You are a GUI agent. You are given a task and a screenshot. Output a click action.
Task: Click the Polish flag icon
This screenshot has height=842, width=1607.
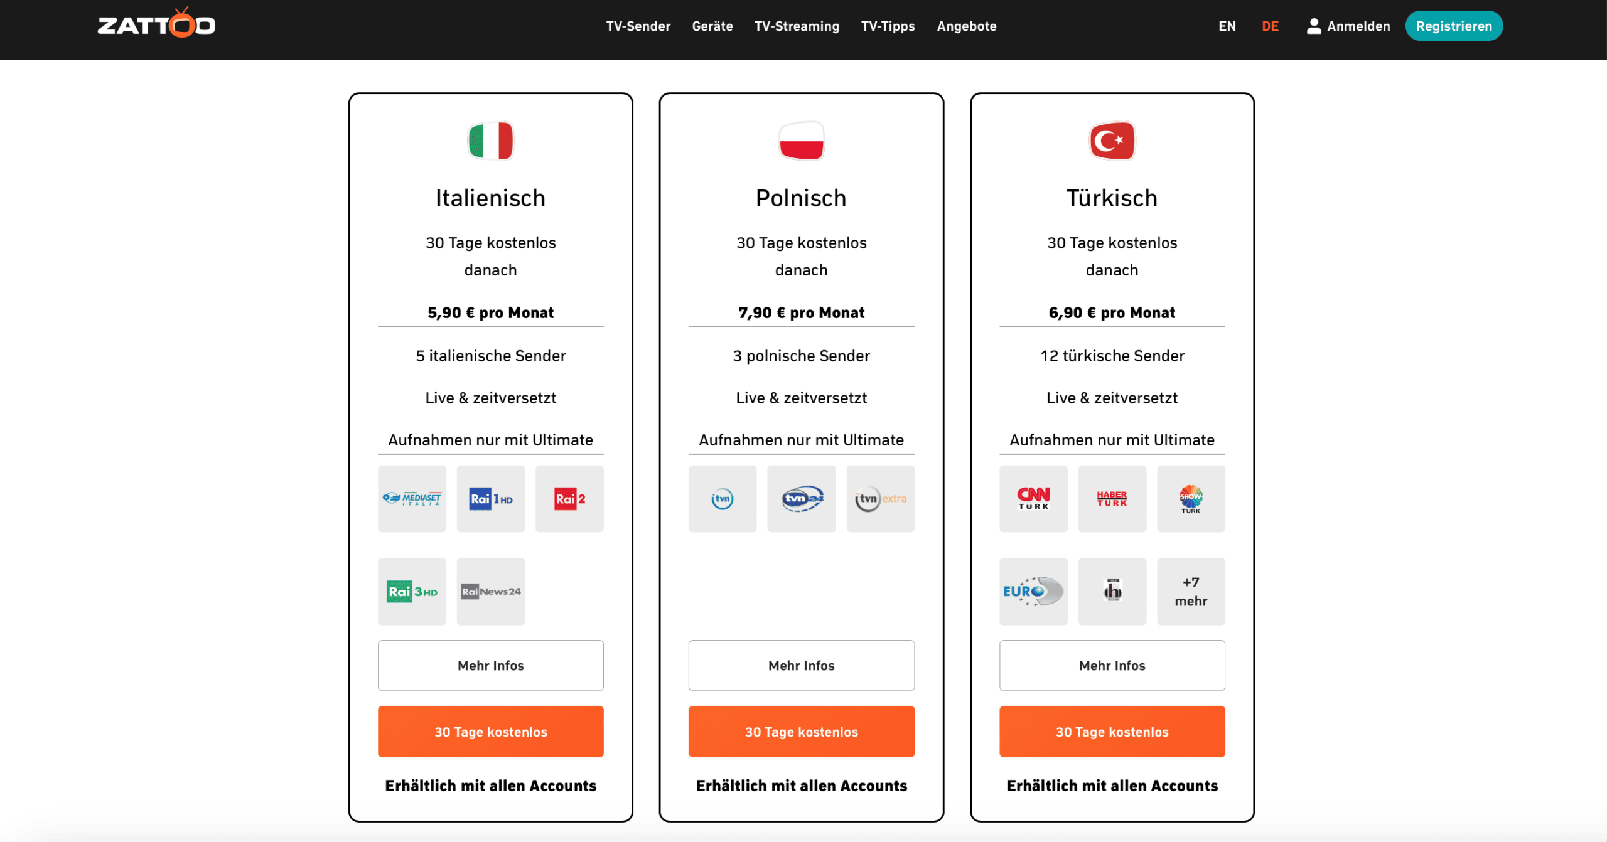[x=801, y=141]
